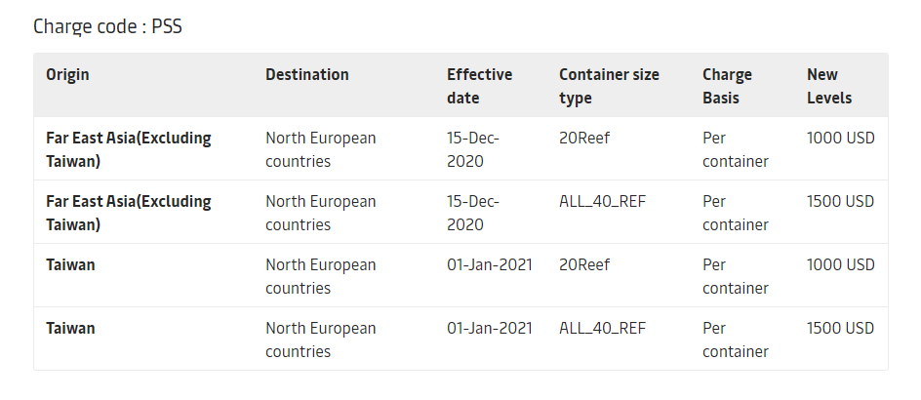The image size is (921, 400).
Task: Select Far East Asia origin in first row
Action: [x=128, y=149]
